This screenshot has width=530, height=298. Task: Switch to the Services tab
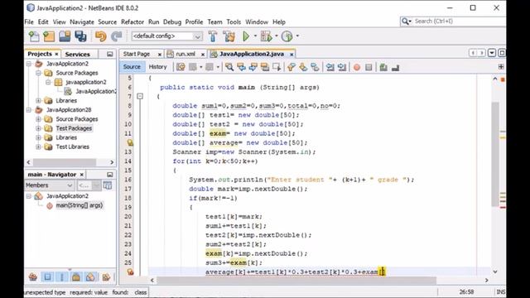[x=77, y=54]
